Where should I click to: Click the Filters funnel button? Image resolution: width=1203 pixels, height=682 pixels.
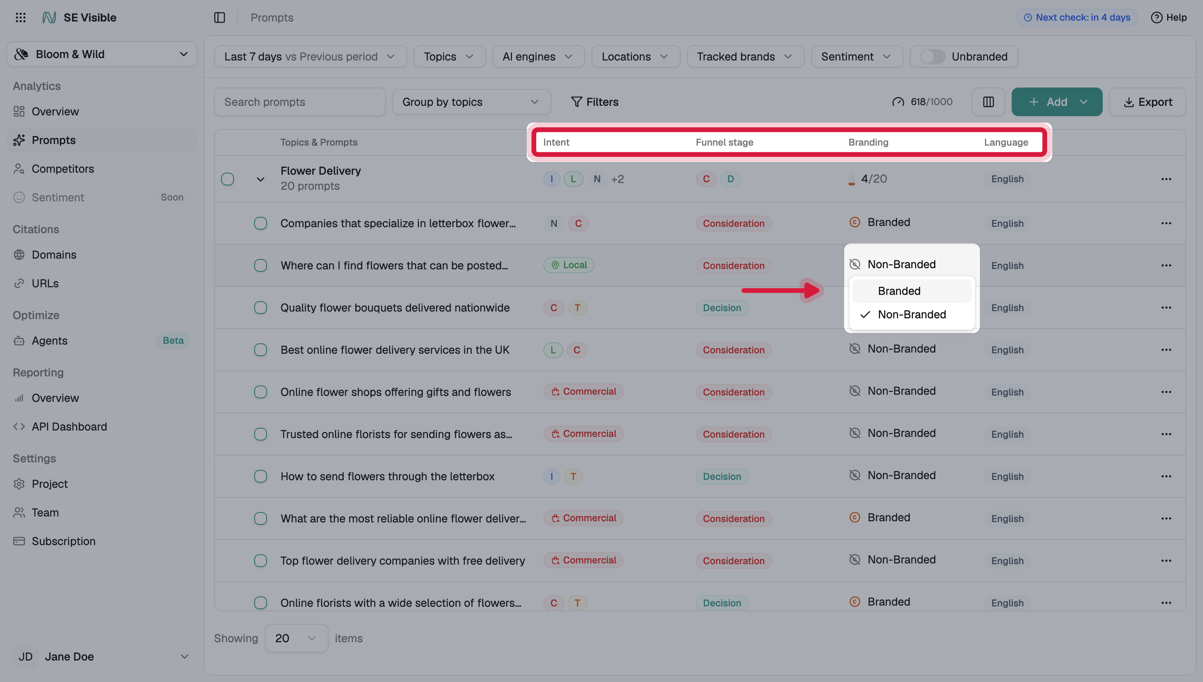(595, 101)
